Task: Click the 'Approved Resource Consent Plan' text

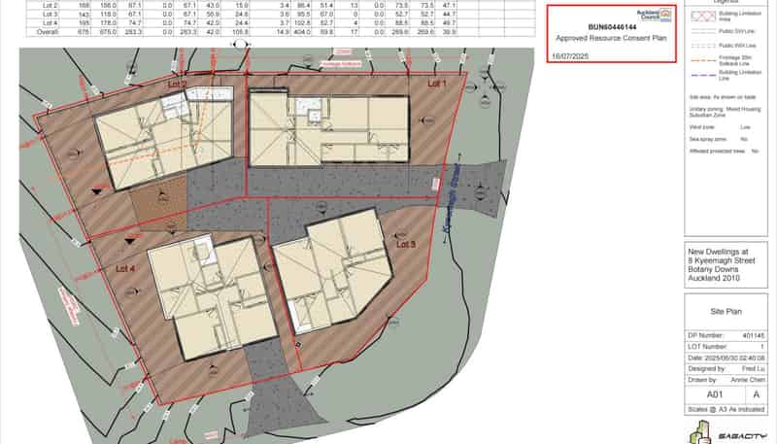Action: tap(611, 38)
